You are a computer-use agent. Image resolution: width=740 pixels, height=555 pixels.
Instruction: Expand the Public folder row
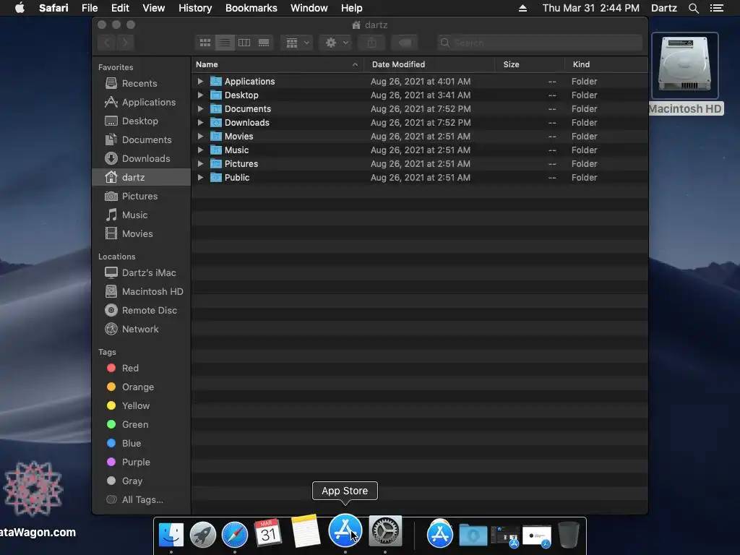200,178
